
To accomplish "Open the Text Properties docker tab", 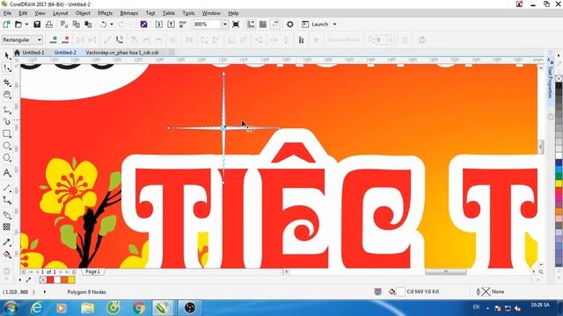I will pyautogui.click(x=550, y=80).
